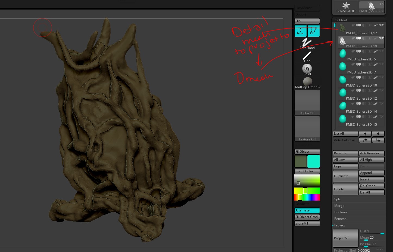Open the Paint brush selector
The image size is (393, 252).
[x=307, y=69]
